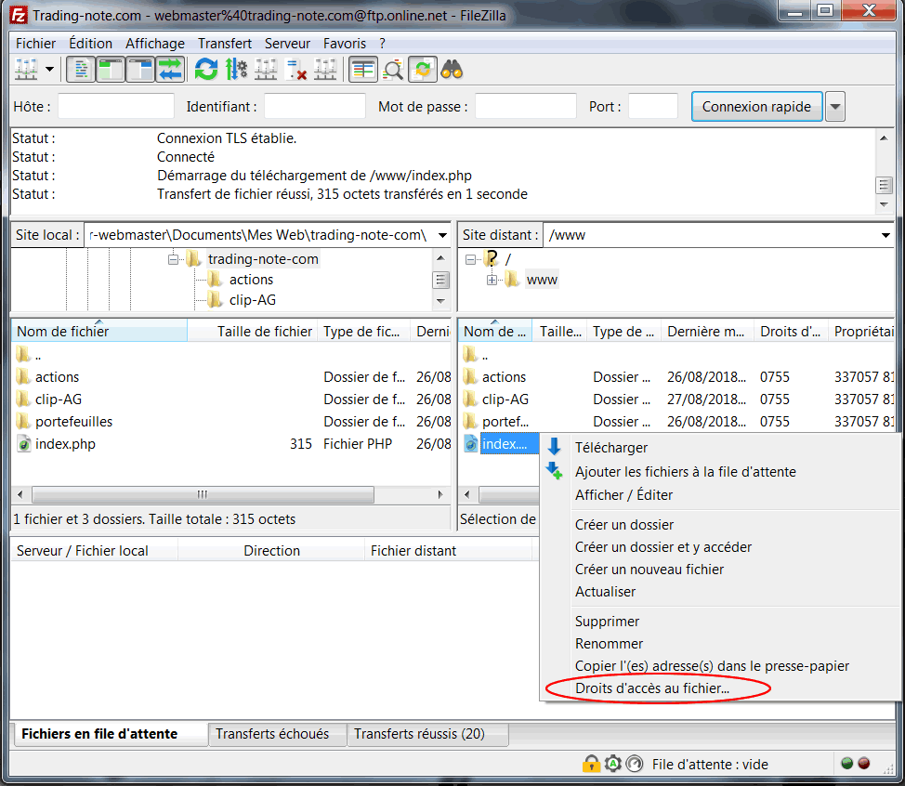The image size is (905, 786).
Task: Reconnect to the last server
Action: pyautogui.click(x=325, y=70)
